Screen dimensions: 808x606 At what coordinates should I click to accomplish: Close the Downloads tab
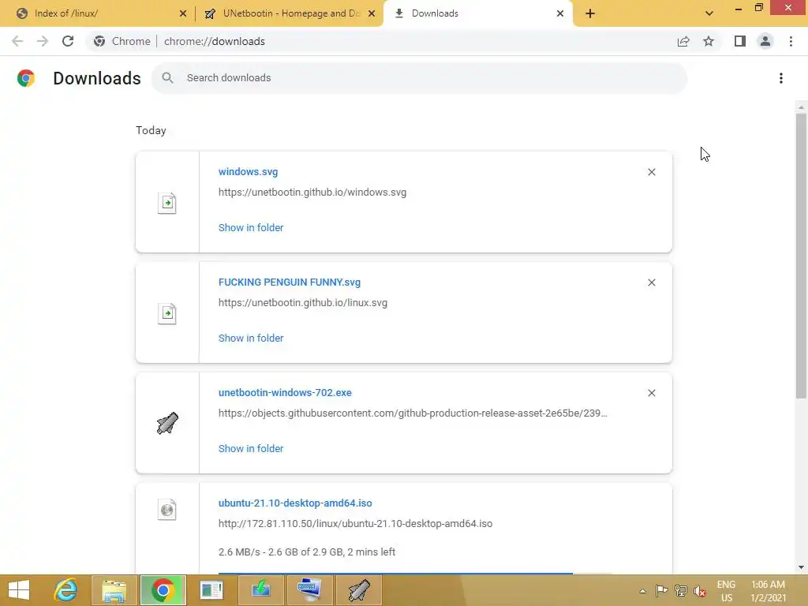click(x=560, y=13)
